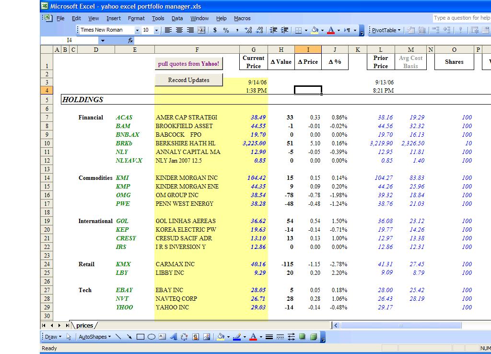Insert WordArt from Drawing toolbar
Viewport: 491px width, 354px height.
coord(173,337)
